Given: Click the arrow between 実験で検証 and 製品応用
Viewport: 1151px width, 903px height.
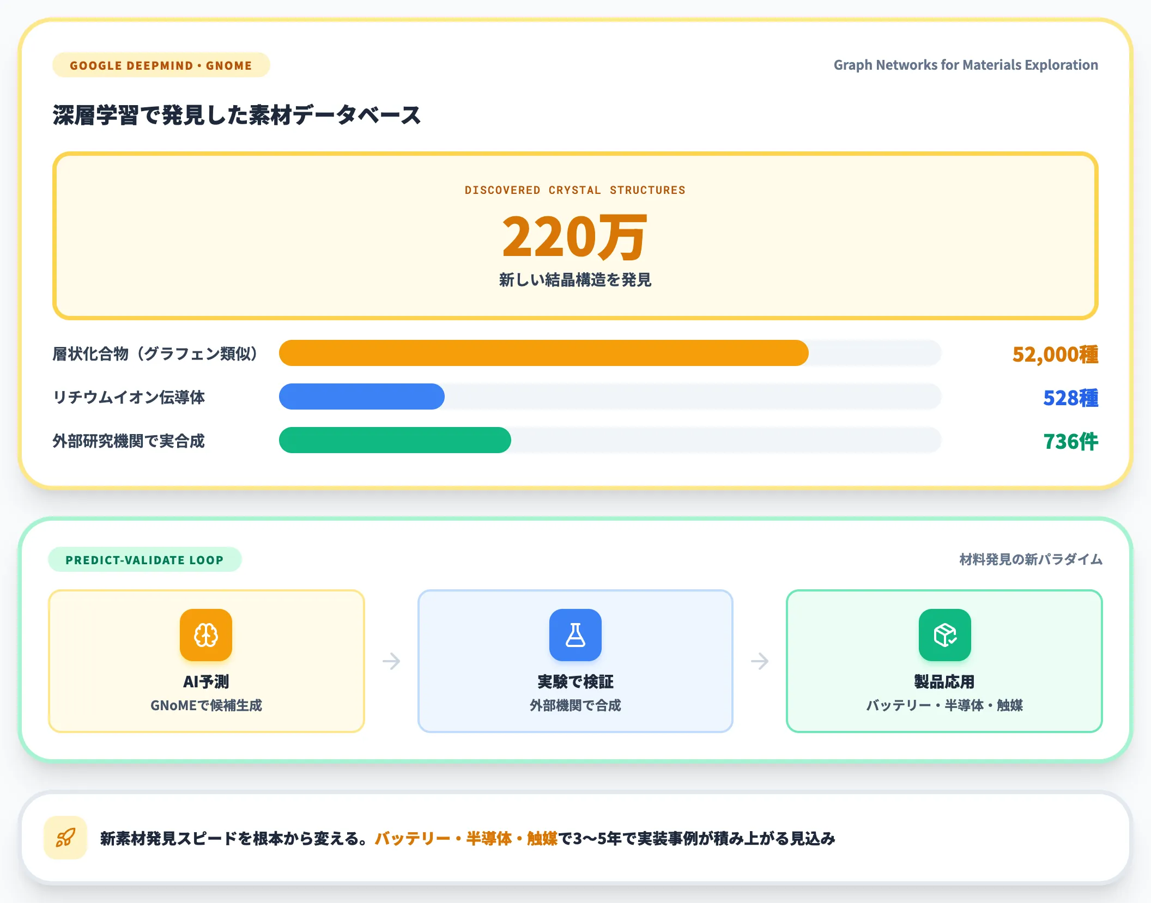Looking at the screenshot, I should pos(760,661).
